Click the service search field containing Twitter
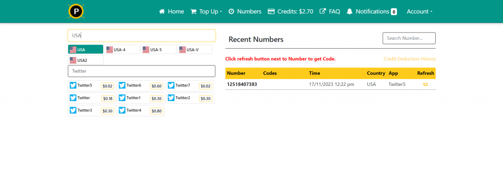 pos(141,71)
